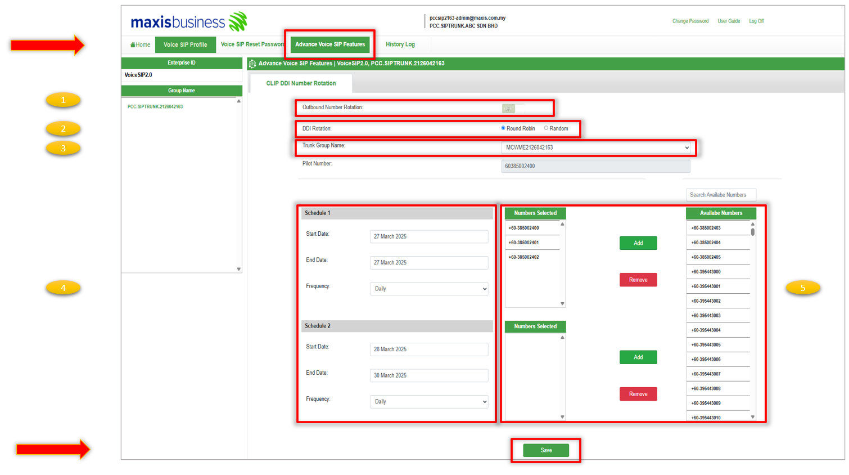Click down arrow of Available Numbers list

tap(753, 417)
